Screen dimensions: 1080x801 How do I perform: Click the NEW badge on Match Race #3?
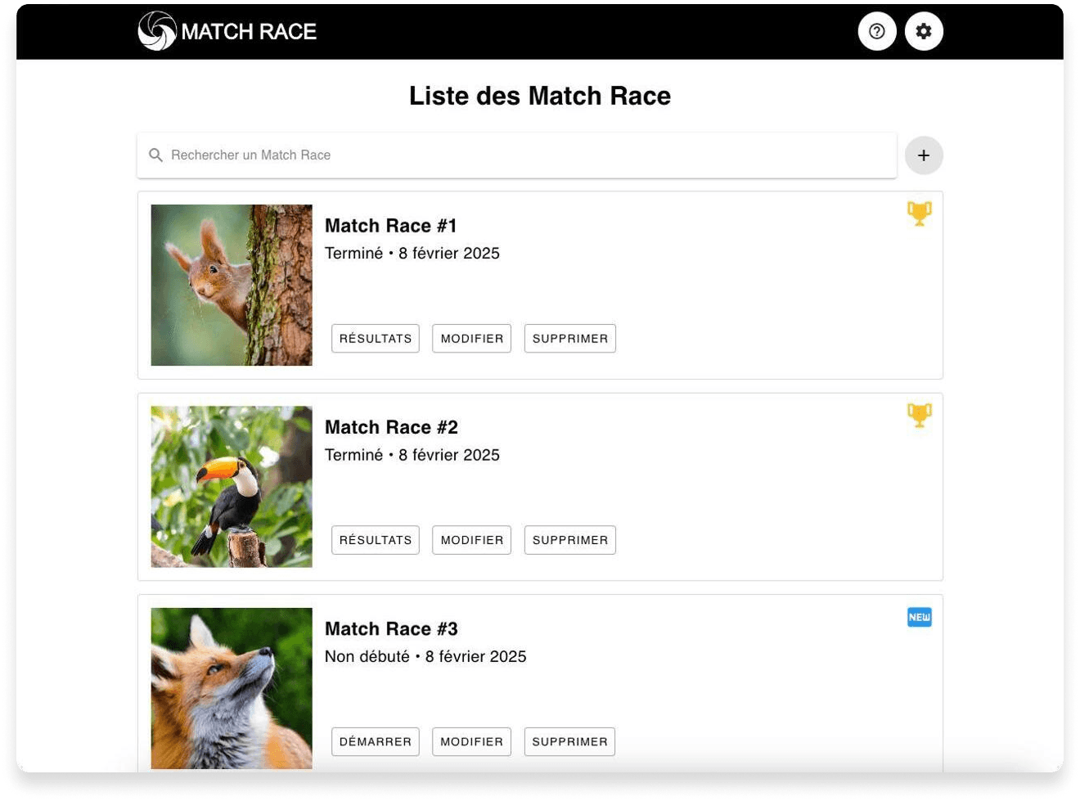coord(920,617)
